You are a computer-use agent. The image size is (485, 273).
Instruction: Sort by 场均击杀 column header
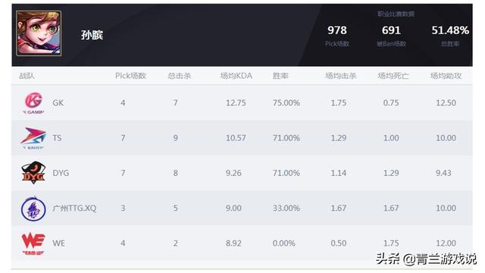pos(340,76)
